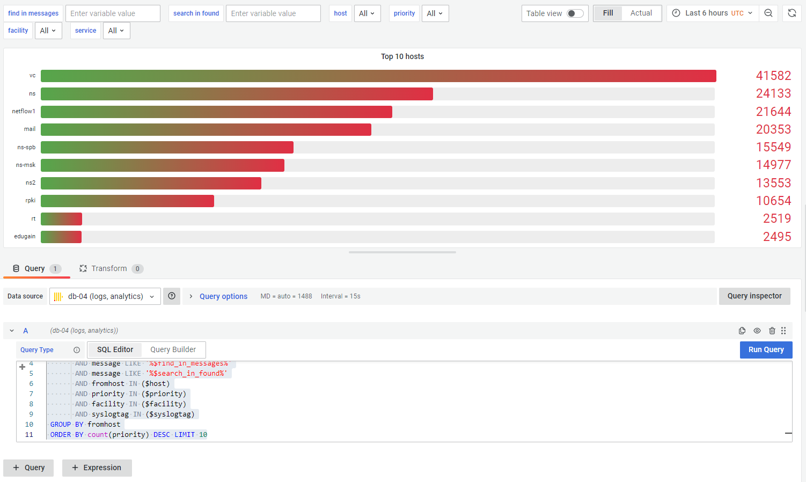Screen dimensions: 806x482
Task: Collapse query row A with its chevron
Action: pyautogui.click(x=12, y=331)
